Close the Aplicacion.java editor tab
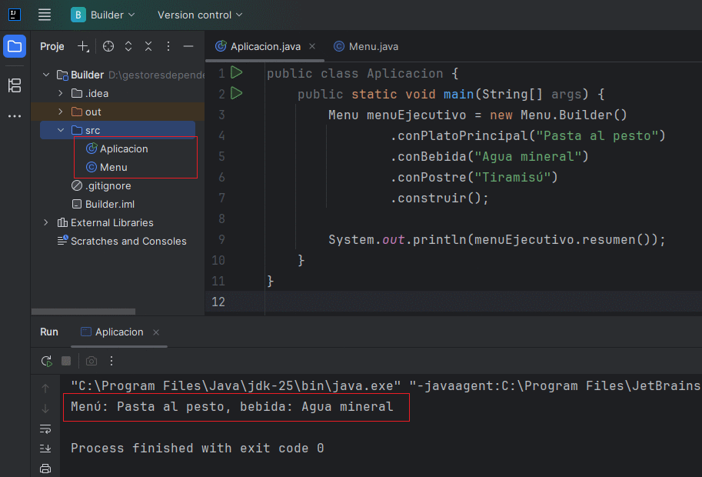Viewport: 702px width, 477px height. [x=312, y=46]
